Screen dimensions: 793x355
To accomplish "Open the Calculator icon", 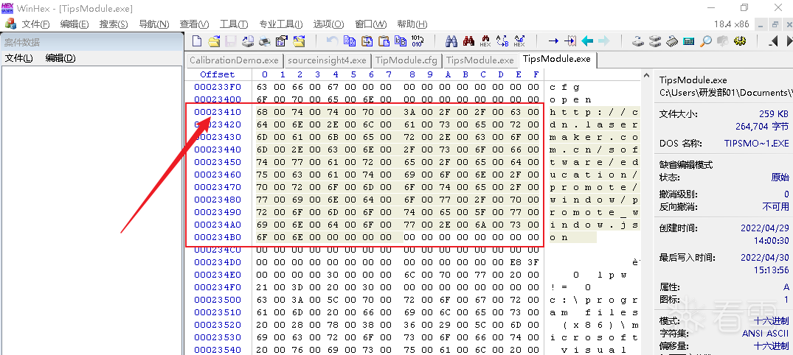I will point(689,41).
